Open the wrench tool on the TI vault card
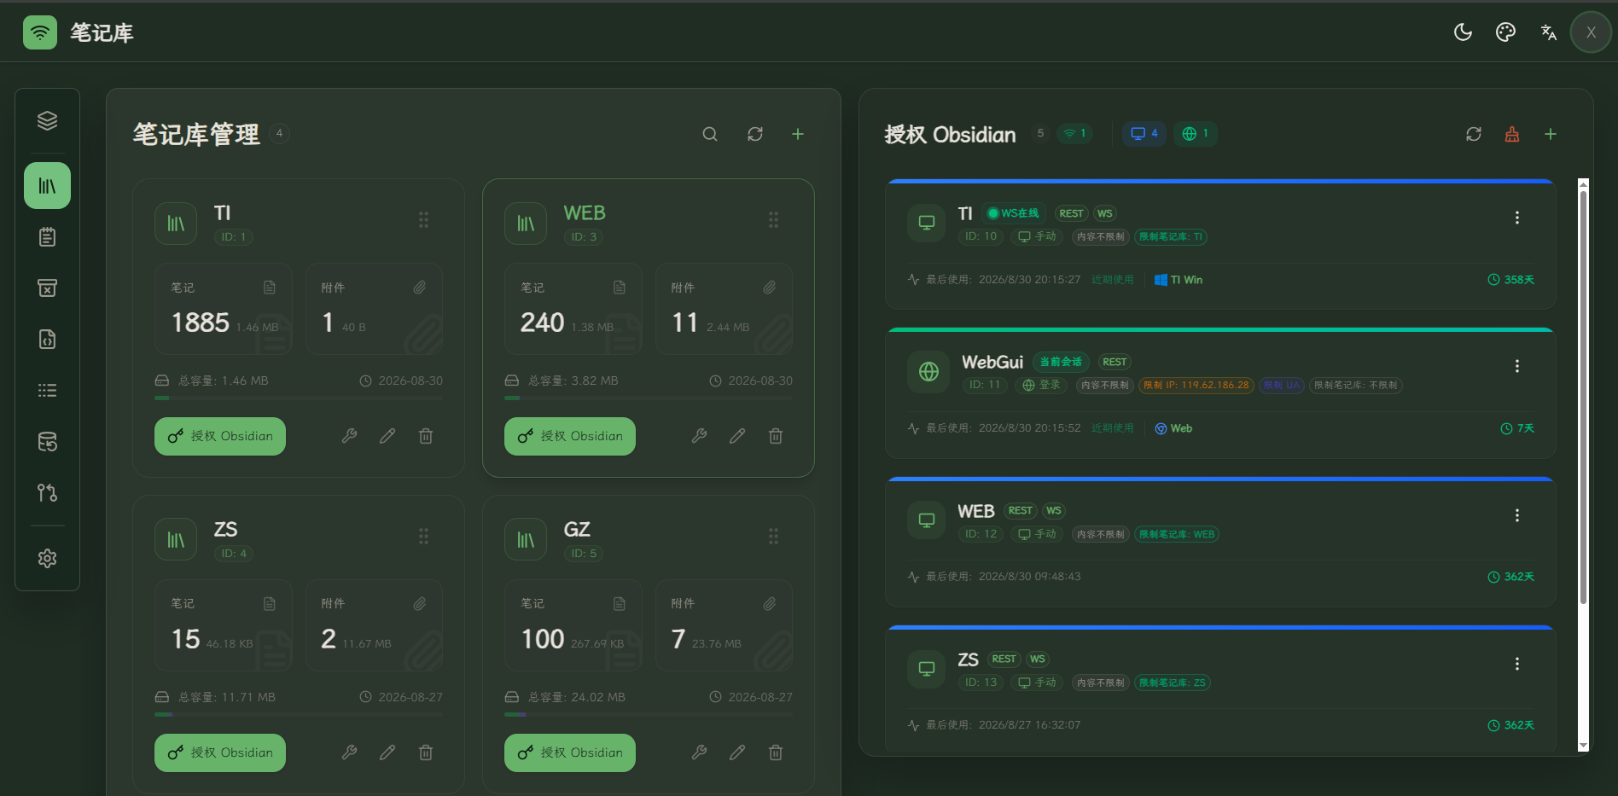The height and width of the screenshot is (796, 1618). tap(349, 436)
